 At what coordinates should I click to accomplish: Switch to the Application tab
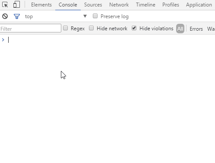[x=199, y=5]
